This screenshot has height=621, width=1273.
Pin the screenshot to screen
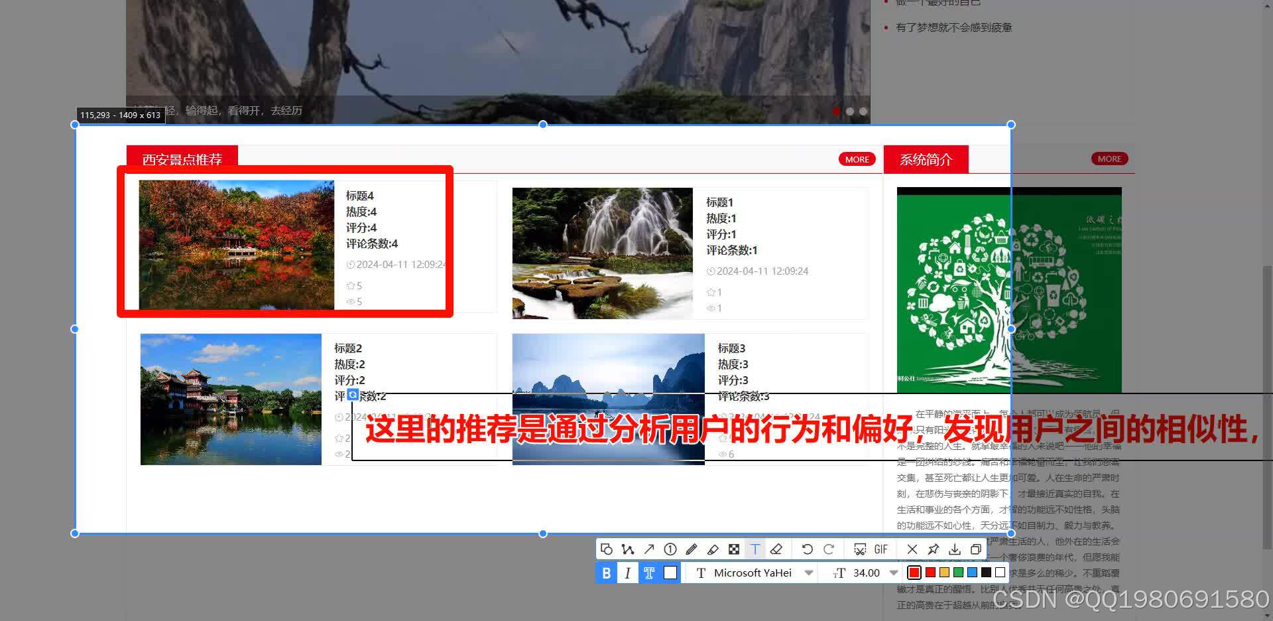(x=933, y=549)
